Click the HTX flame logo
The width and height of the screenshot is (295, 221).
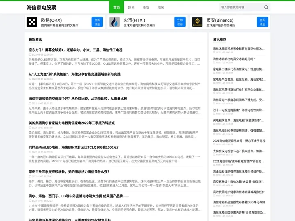tap(114, 22)
